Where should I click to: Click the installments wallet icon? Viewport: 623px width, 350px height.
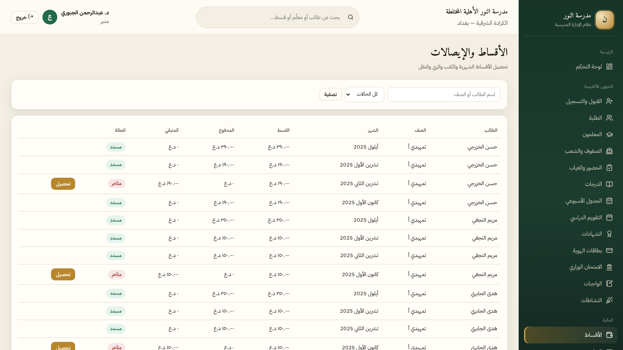coord(609,335)
